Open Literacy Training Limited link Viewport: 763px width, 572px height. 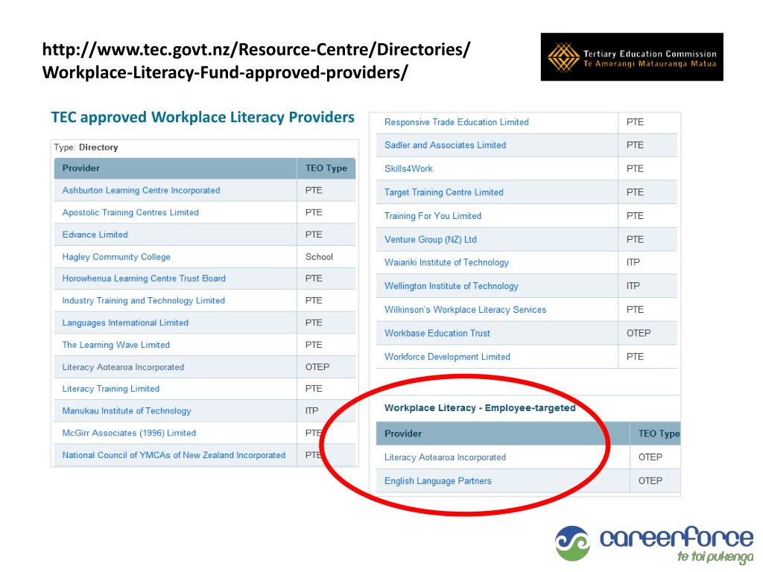pyautogui.click(x=111, y=389)
